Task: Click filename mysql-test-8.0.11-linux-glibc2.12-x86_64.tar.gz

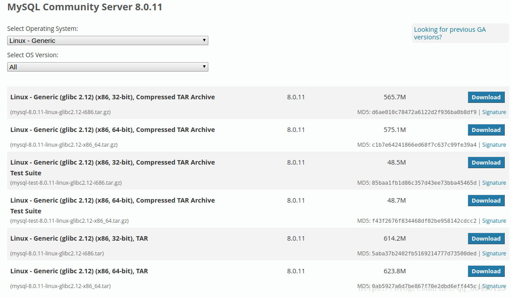Action: tap(69, 221)
